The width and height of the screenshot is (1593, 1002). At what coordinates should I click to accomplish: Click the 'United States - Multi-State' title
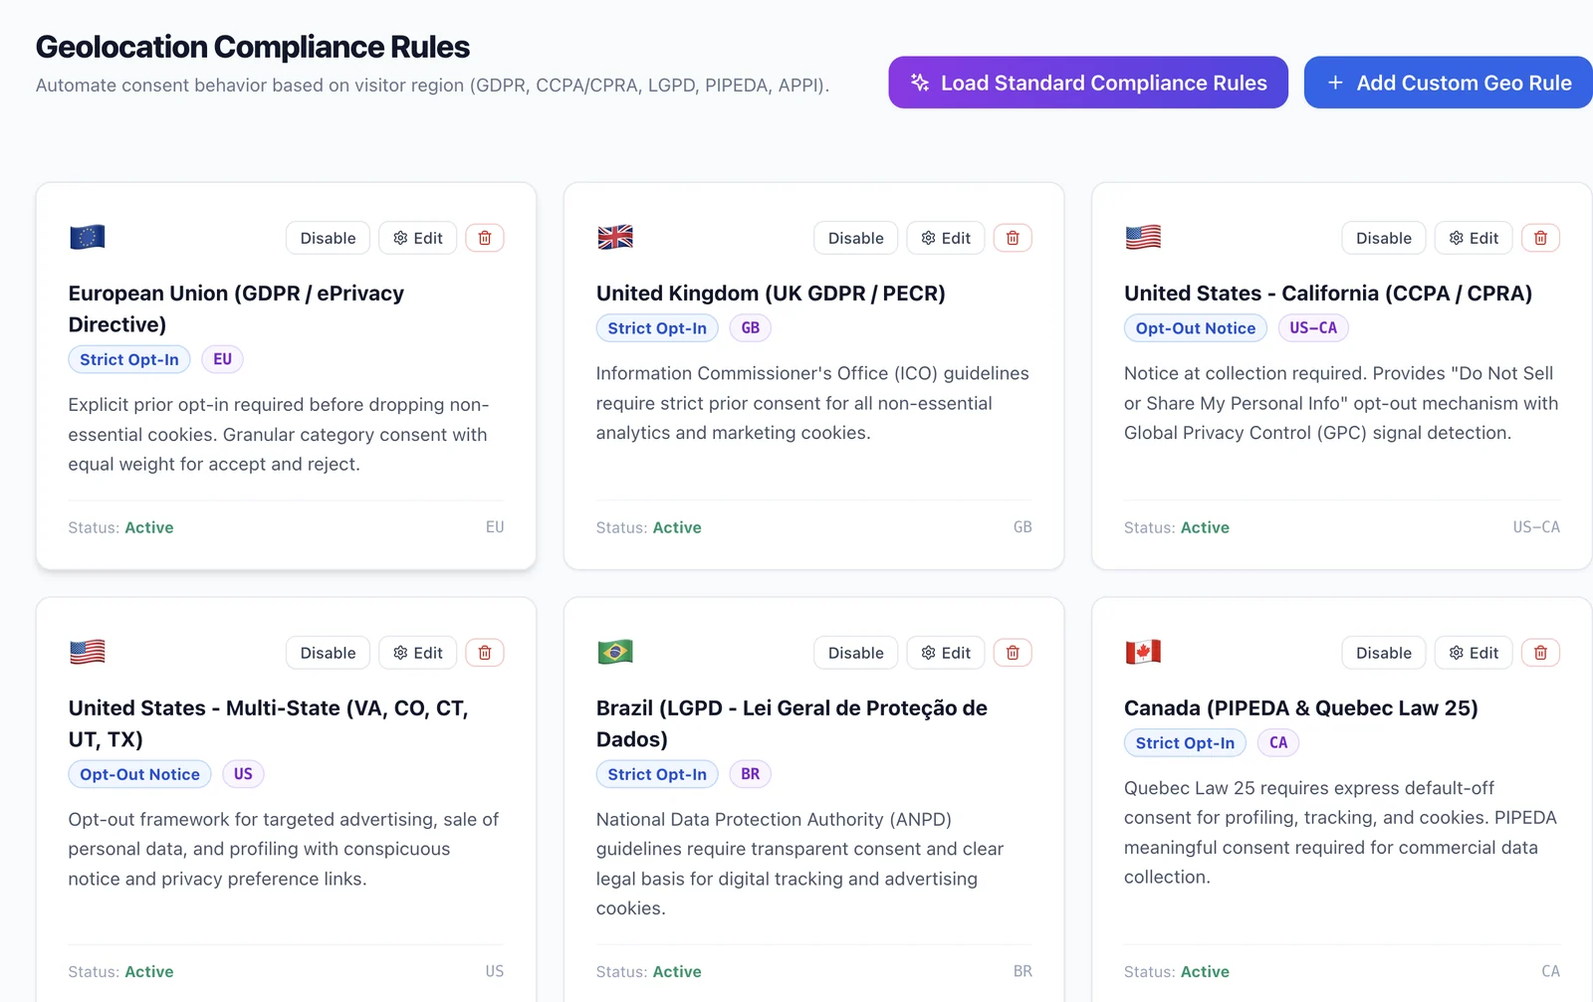click(x=268, y=723)
